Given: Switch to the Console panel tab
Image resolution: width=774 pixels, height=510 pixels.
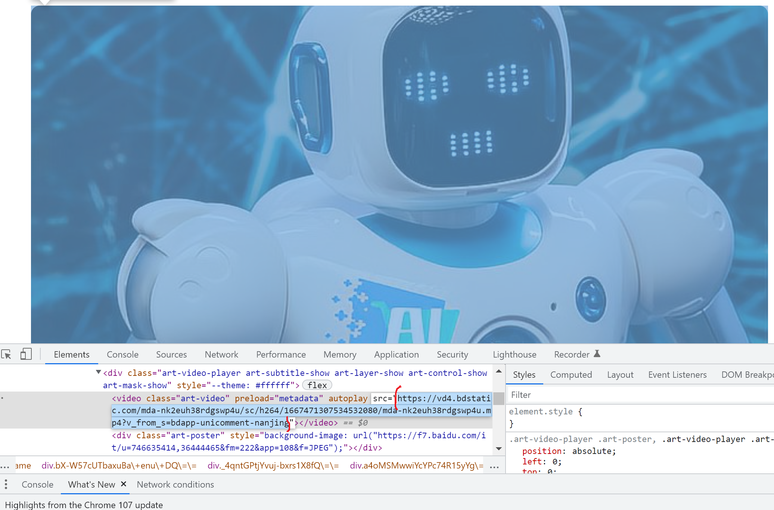Looking at the screenshot, I should [x=122, y=355].
